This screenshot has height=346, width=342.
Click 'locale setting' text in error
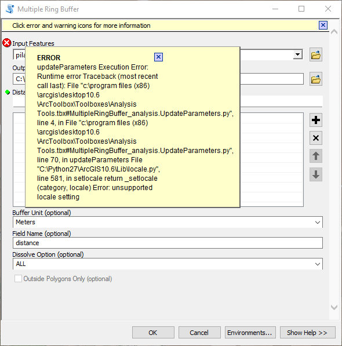58,197
